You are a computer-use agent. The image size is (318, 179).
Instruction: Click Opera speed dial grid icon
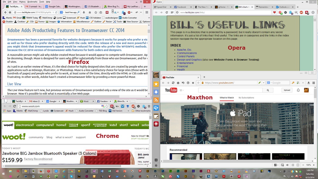172,12
